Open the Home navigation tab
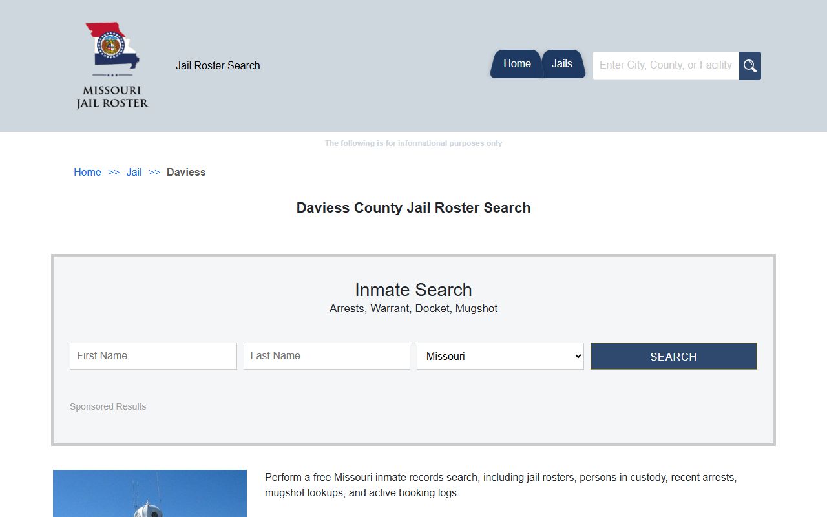 tap(516, 64)
